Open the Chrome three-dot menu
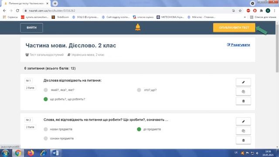Image resolution: width=279 pixels, height=157 pixels. click(275, 10)
